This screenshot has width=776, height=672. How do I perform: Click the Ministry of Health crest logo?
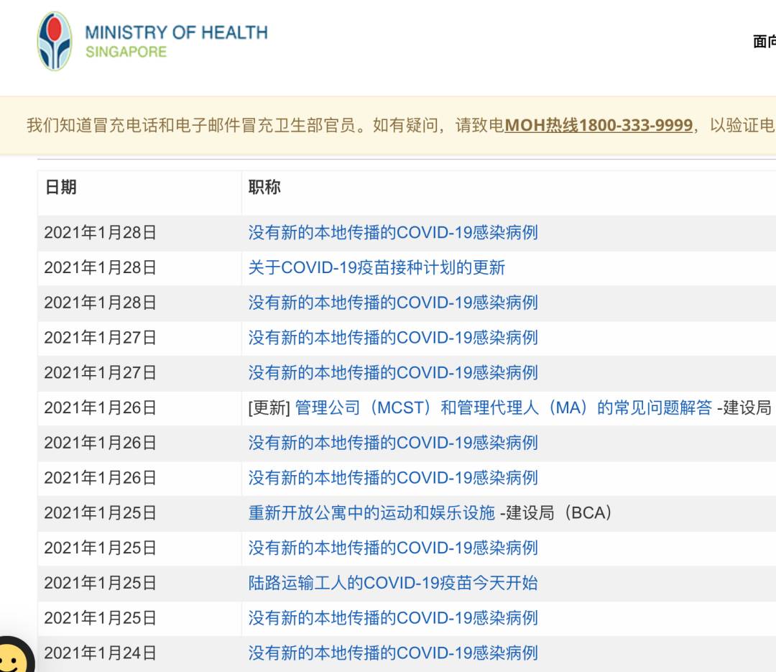click(x=55, y=41)
